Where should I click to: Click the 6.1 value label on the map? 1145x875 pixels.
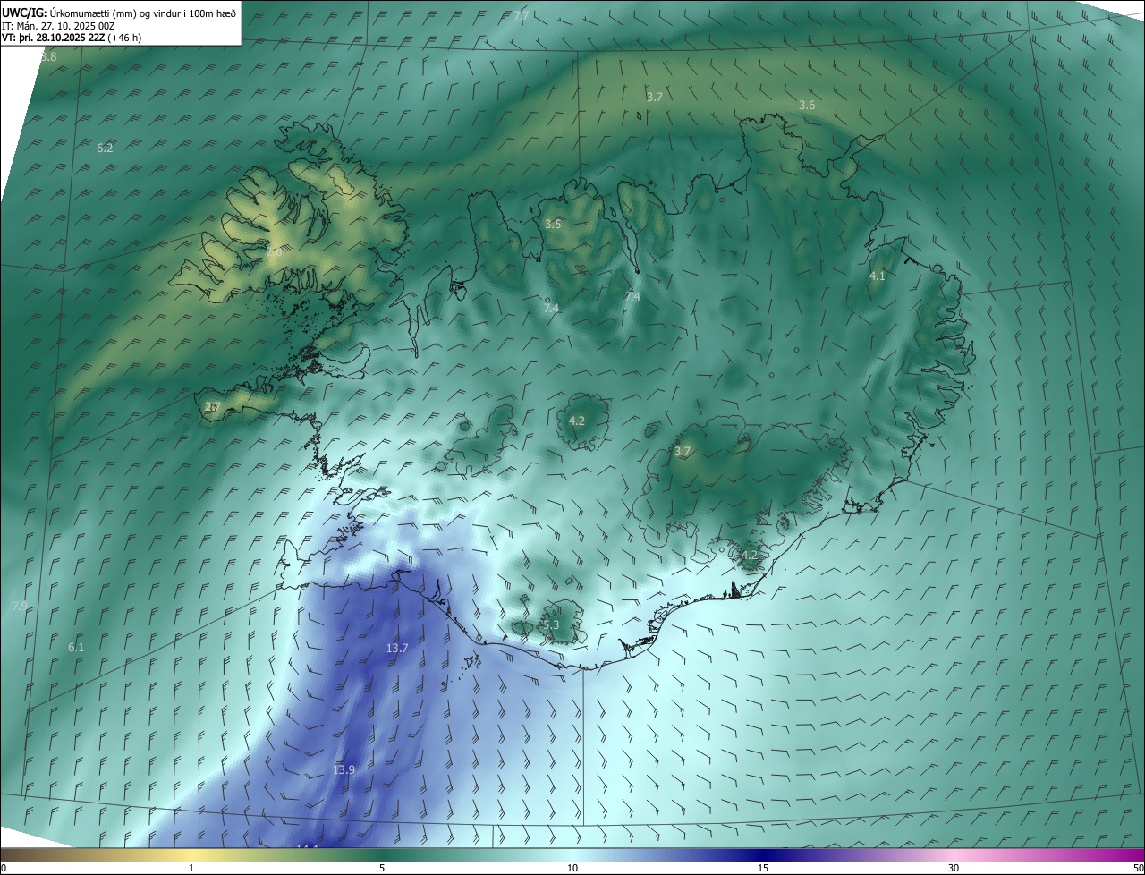[x=76, y=647]
